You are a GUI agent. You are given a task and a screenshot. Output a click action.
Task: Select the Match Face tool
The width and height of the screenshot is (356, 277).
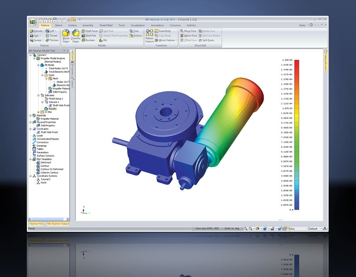(188, 36)
